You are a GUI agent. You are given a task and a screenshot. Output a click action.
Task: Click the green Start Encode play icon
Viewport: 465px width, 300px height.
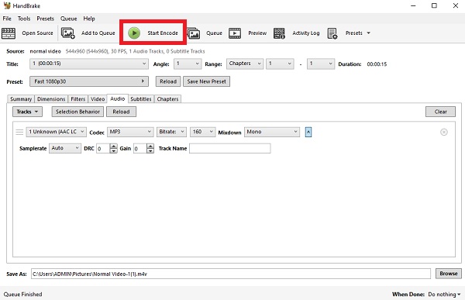pos(134,33)
